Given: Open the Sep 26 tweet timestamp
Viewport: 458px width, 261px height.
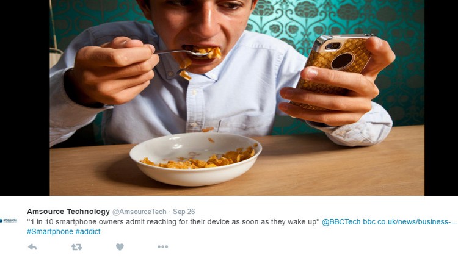Looking at the screenshot, I should coord(184,212).
